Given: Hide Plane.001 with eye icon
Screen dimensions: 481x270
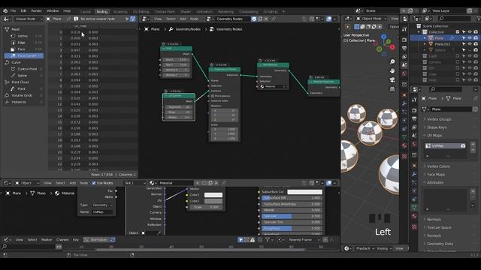Looking at the screenshot, I should pyautogui.click(x=470, y=44).
